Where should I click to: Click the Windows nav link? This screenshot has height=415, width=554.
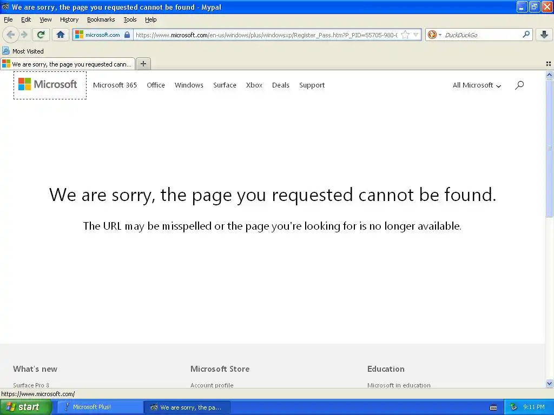[x=189, y=85]
